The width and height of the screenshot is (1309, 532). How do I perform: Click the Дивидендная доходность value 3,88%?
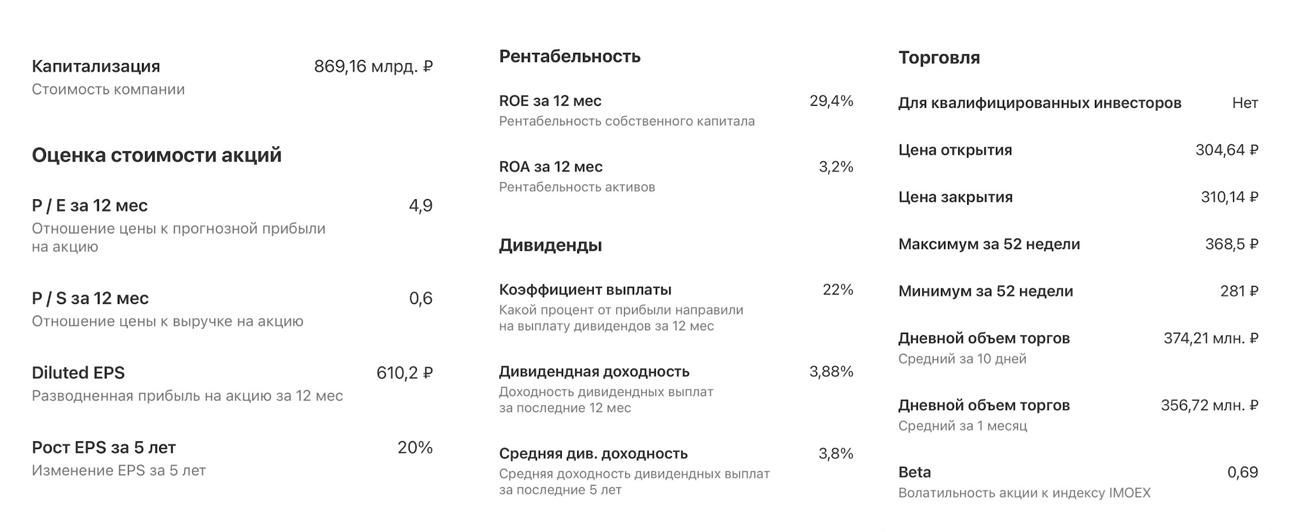pos(832,372)
